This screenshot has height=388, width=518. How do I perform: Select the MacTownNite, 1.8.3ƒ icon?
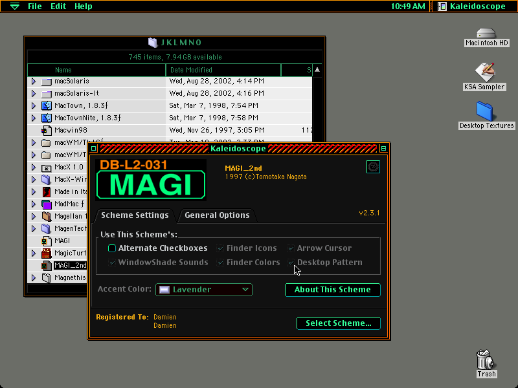(47, 118)
